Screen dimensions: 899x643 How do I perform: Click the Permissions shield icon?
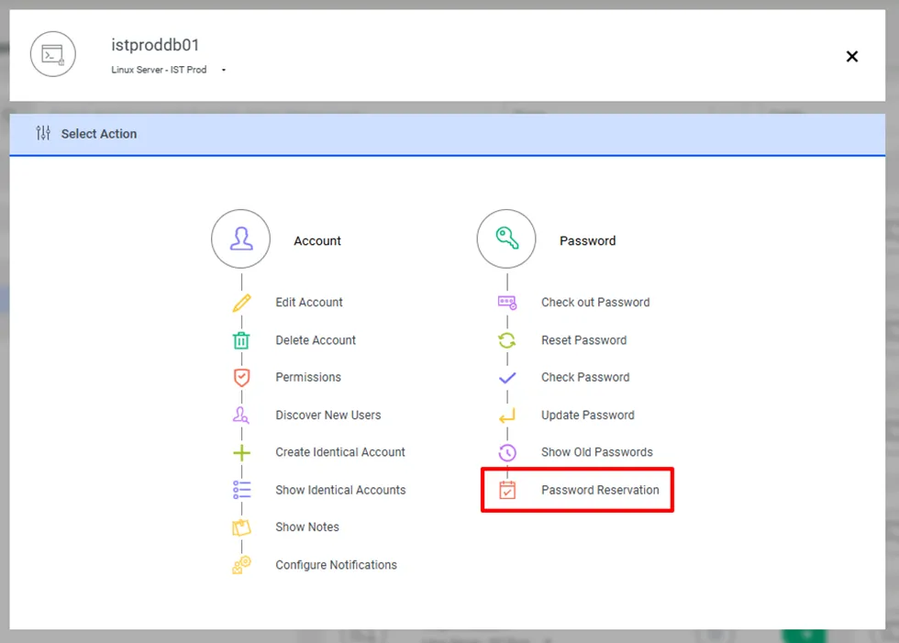pyautogui.click(x=241, y=377)
